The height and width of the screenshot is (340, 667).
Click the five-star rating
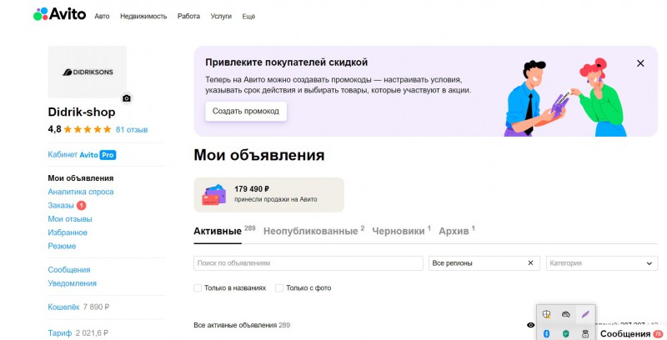(x=88, y=129)
